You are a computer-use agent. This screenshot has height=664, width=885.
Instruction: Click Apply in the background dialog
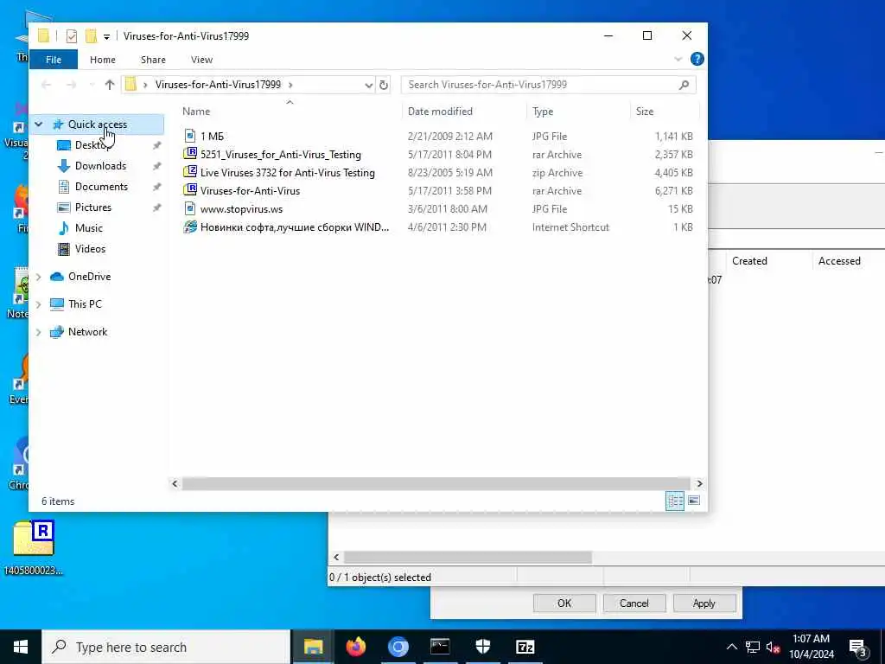[x=704, y=603]
